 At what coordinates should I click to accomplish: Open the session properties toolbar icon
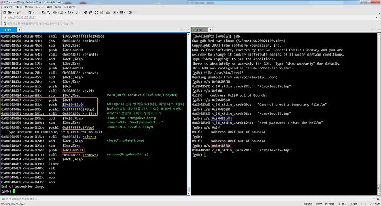coord(30,12)
